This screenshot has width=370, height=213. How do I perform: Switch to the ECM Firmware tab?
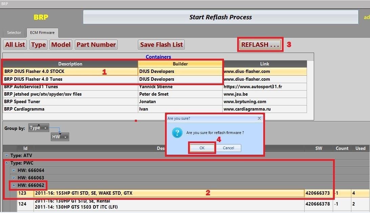point(42,32)
